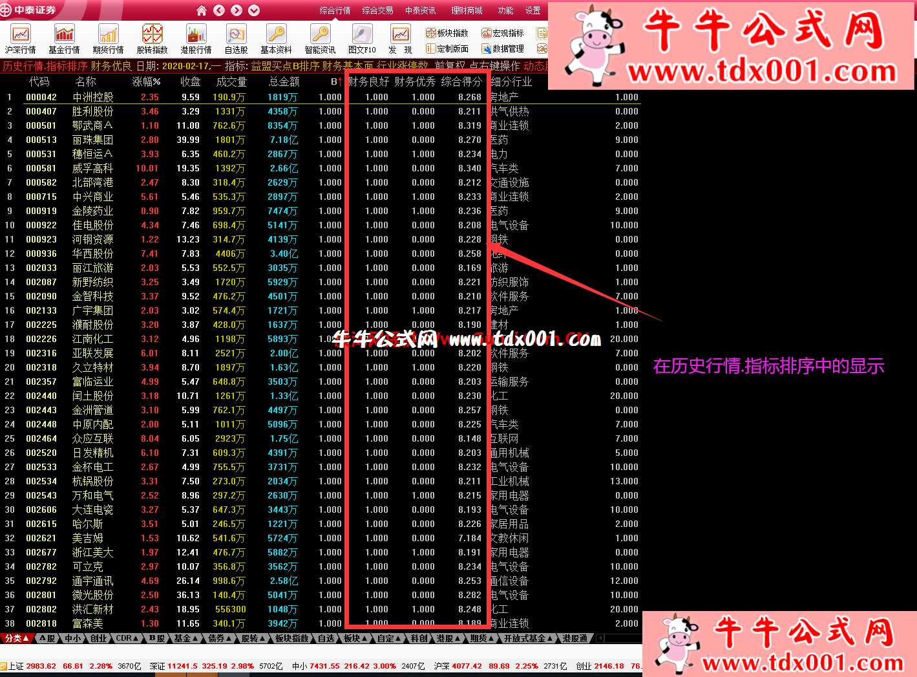Open 定制版面 in toolbar
The width and height of the screenshot is (917, 677).
coord(447,48)
